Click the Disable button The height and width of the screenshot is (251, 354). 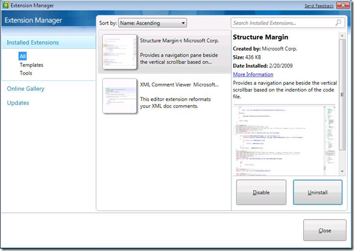[261, 192]
